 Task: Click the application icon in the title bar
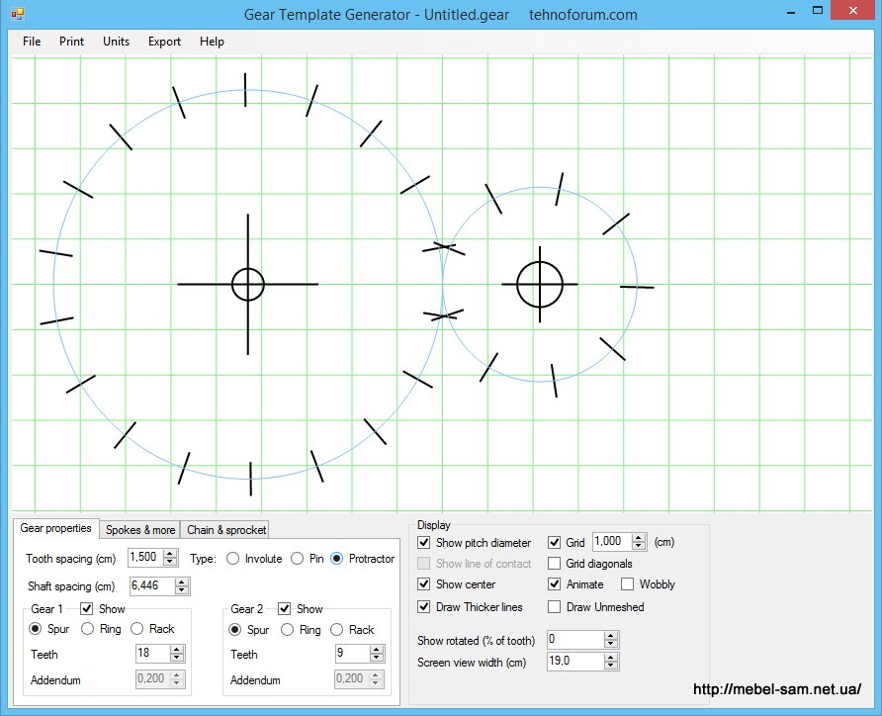coord(17,15)
